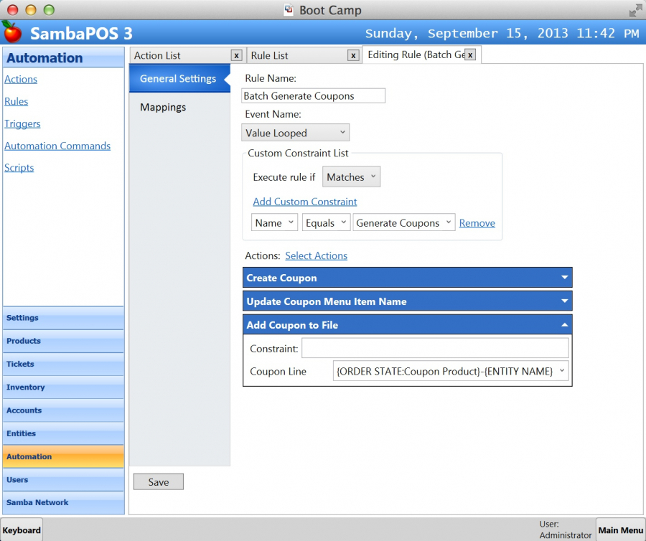Open the Main Menu button
This screenshot has height=541, width=646.
click(620, 530)
